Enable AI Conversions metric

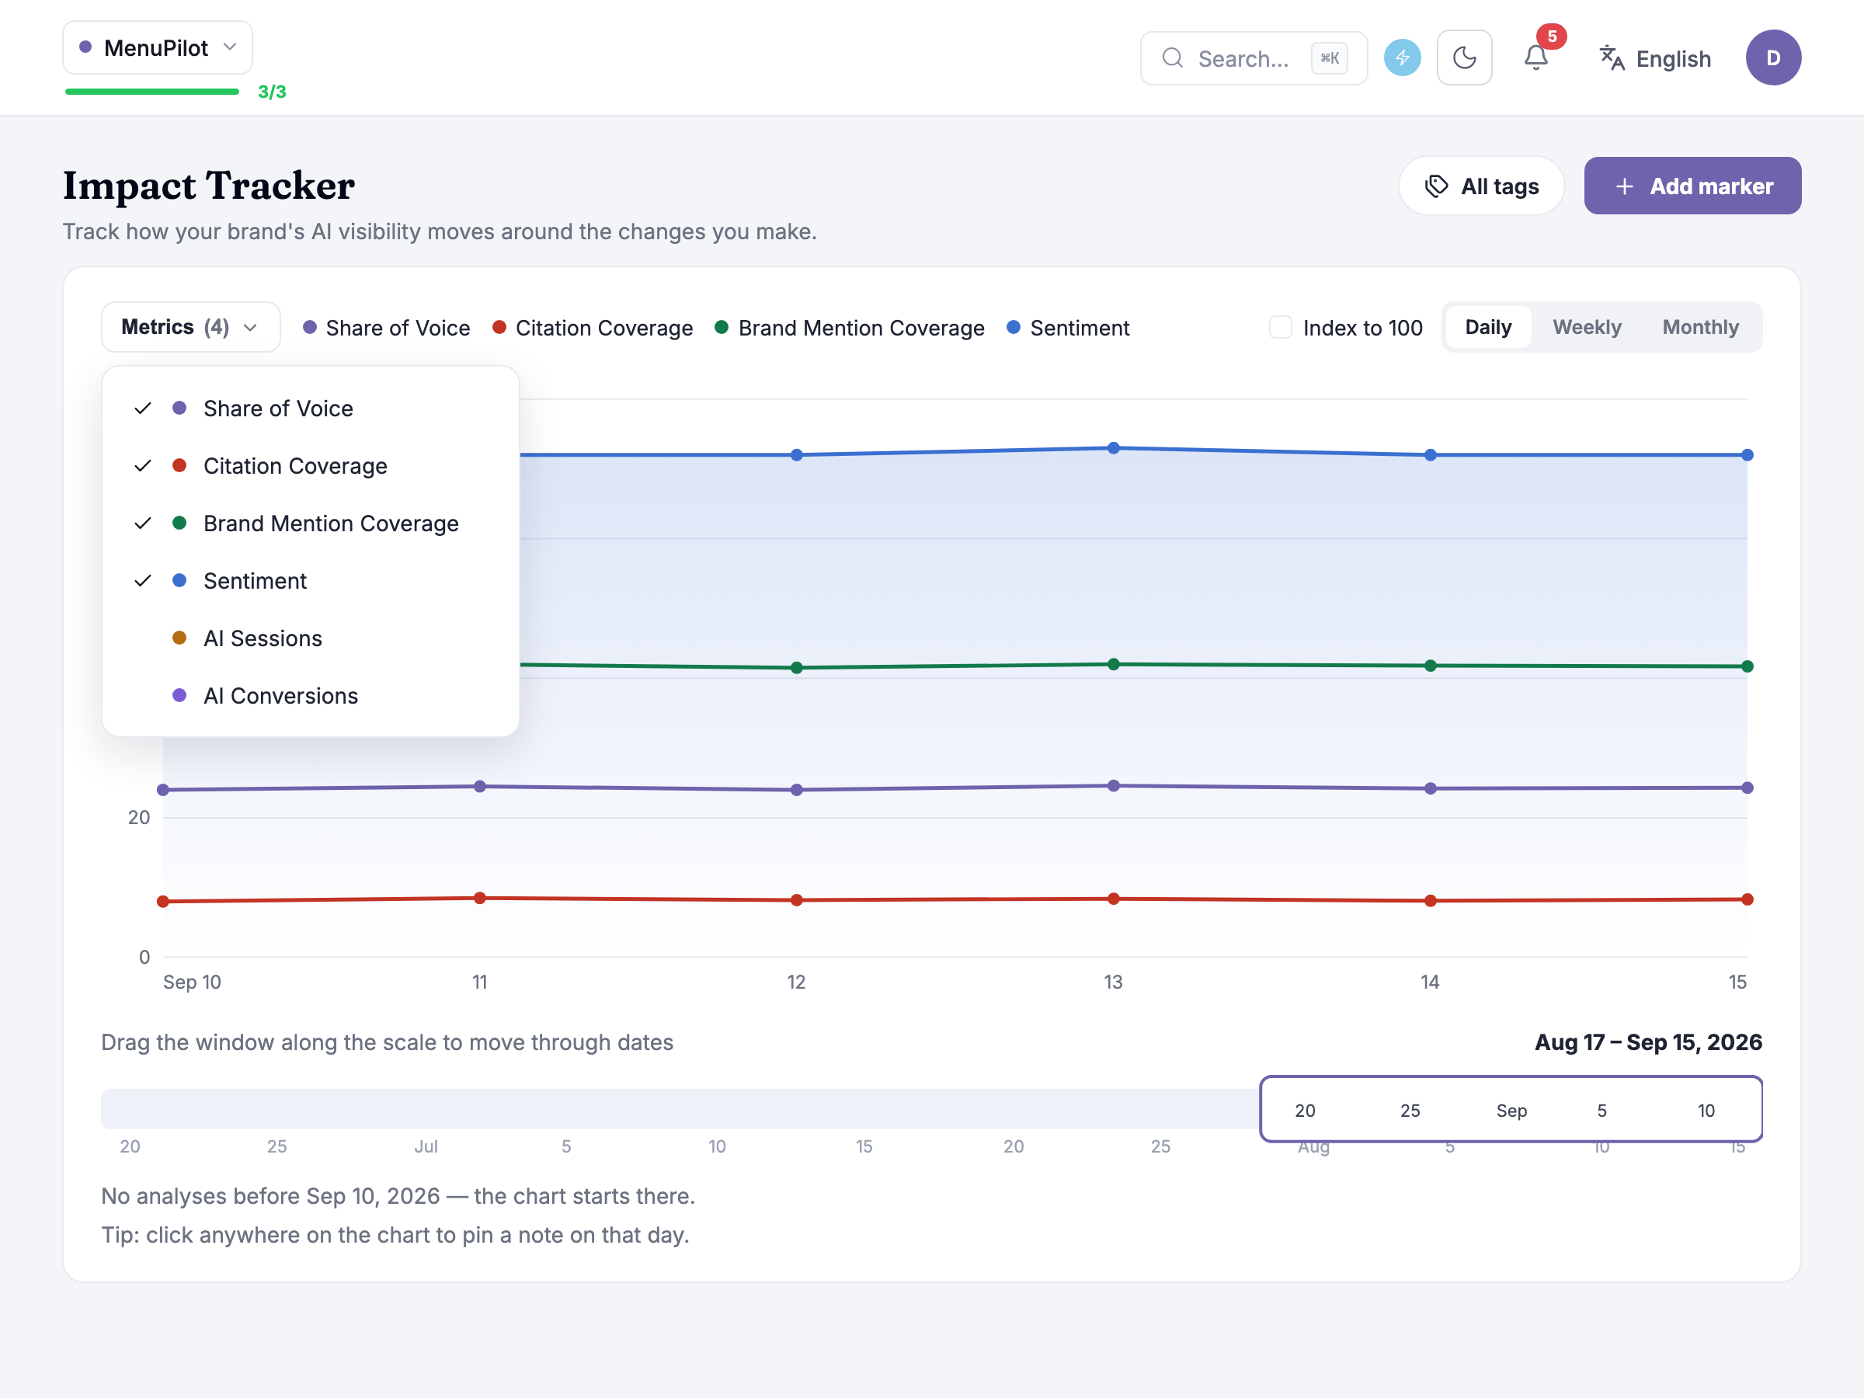[310, 695]
